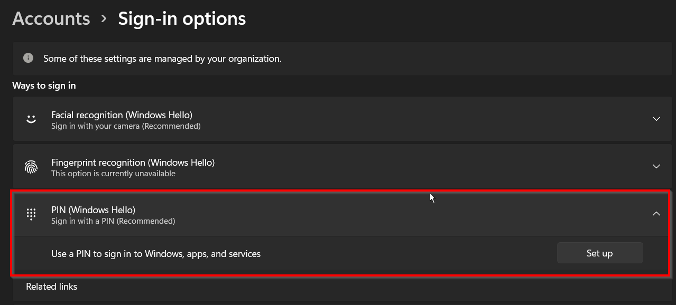Click 'Sign in with your camera' subtitle
The image size is (676, 305).
(x=126, y=126)
